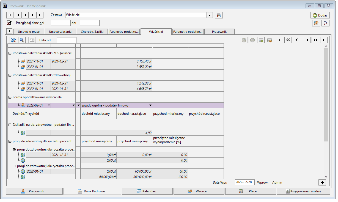Click the single left chevron button
The height and width of the screenshot is (202, 338).
[x=296, y=40]
